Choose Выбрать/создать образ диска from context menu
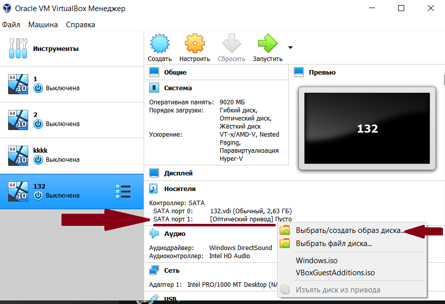This screenshot has width=445, height=304. (x=350, y=230)
